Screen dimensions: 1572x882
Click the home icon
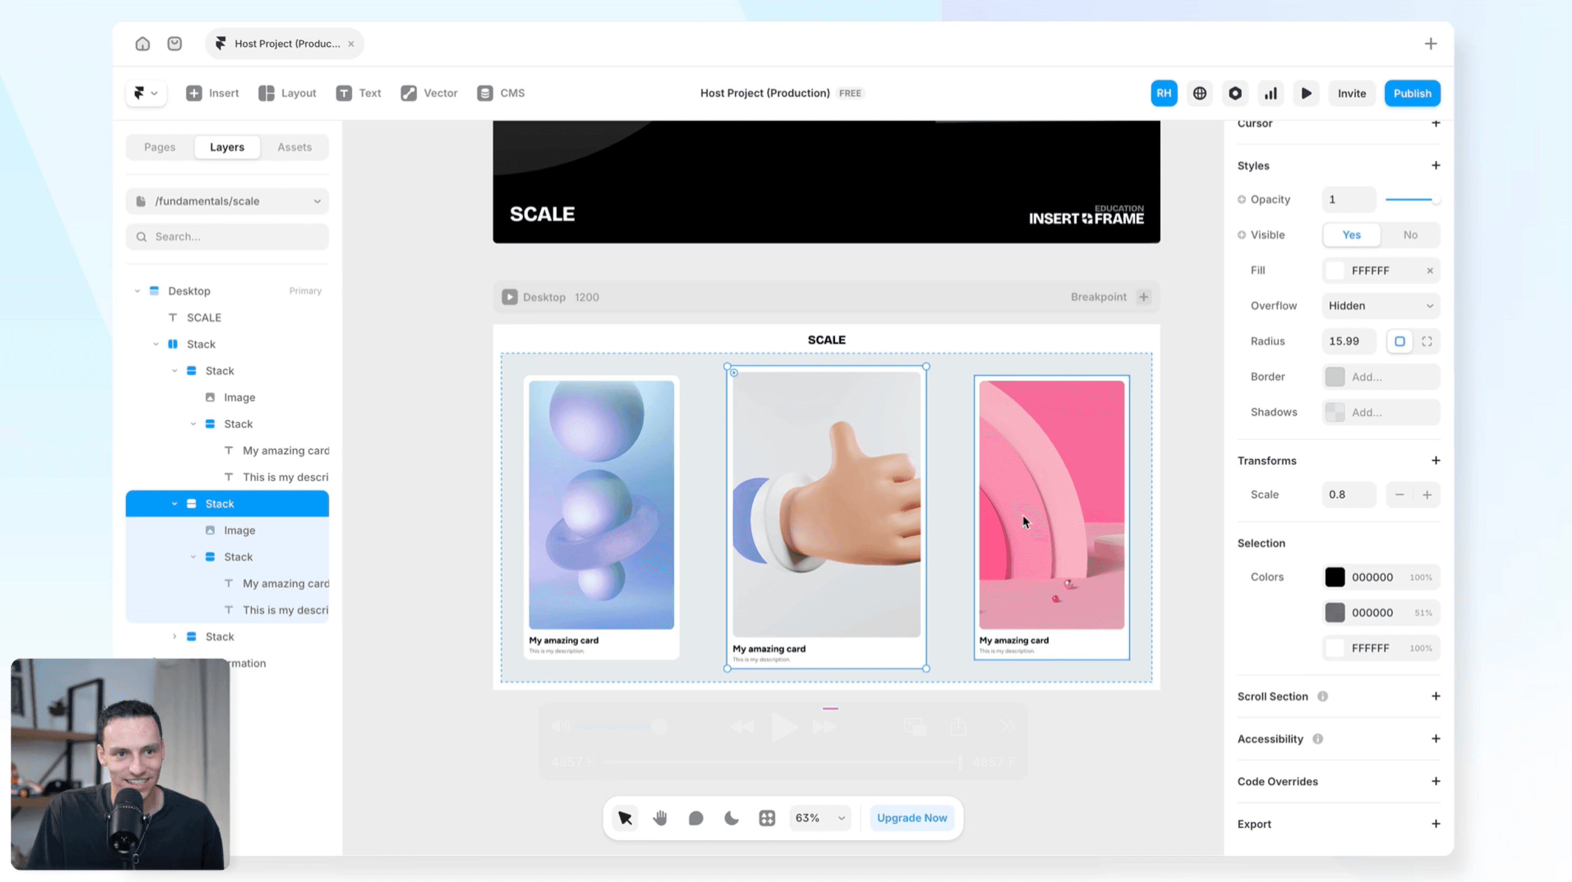coord(142,43)
